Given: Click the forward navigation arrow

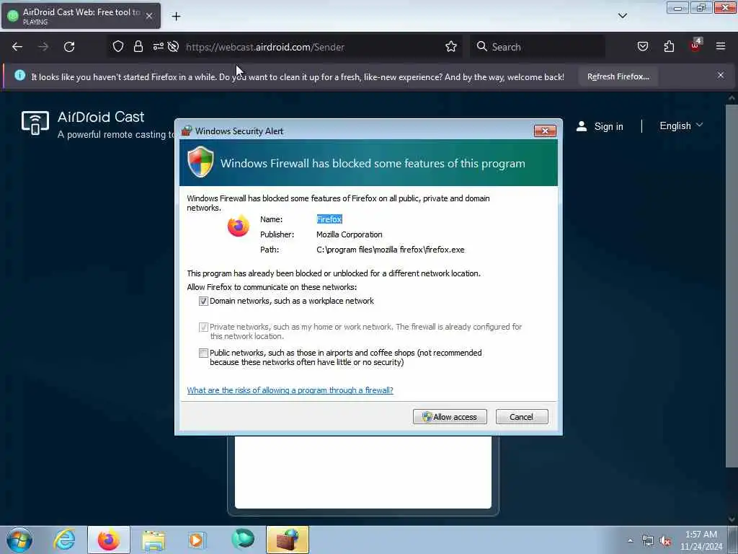Looking at the screenshot, I should click(x=43, y=47).
